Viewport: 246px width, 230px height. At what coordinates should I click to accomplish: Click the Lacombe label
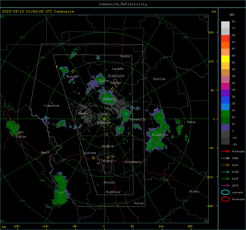(x=118, y=69)
